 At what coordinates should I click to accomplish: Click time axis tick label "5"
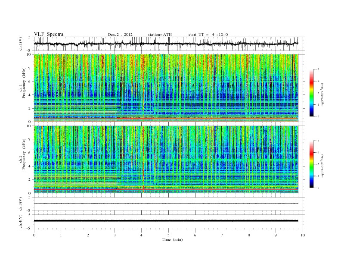click(168, 235)
